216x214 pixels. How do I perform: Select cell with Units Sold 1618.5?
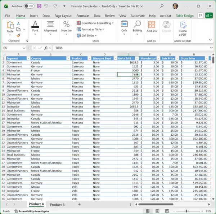click(128, 62)
